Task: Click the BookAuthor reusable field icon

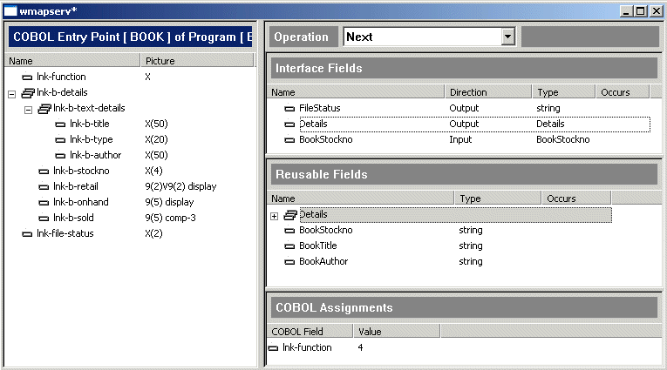Action: coord(289,261)
